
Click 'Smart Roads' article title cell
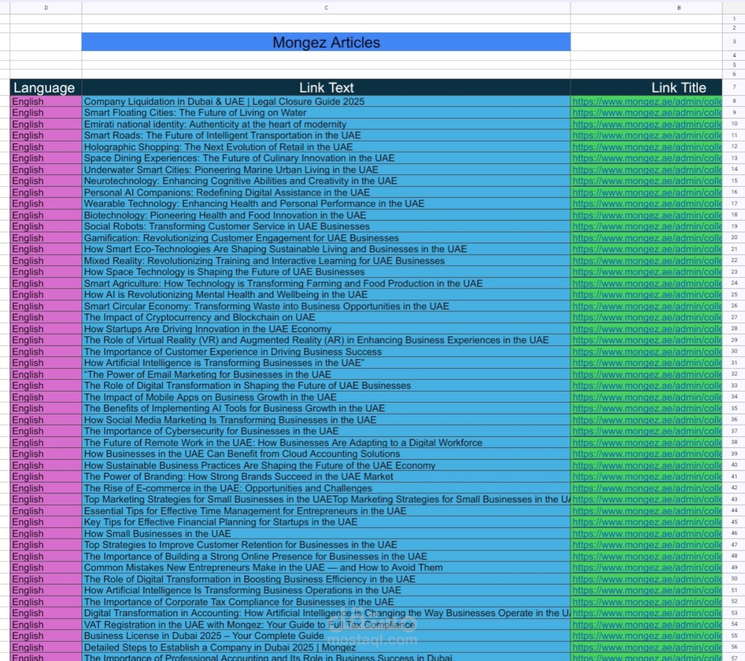click(326, 136)
